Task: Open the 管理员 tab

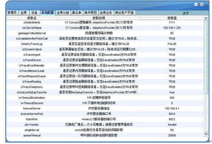Action: [12, 13]
